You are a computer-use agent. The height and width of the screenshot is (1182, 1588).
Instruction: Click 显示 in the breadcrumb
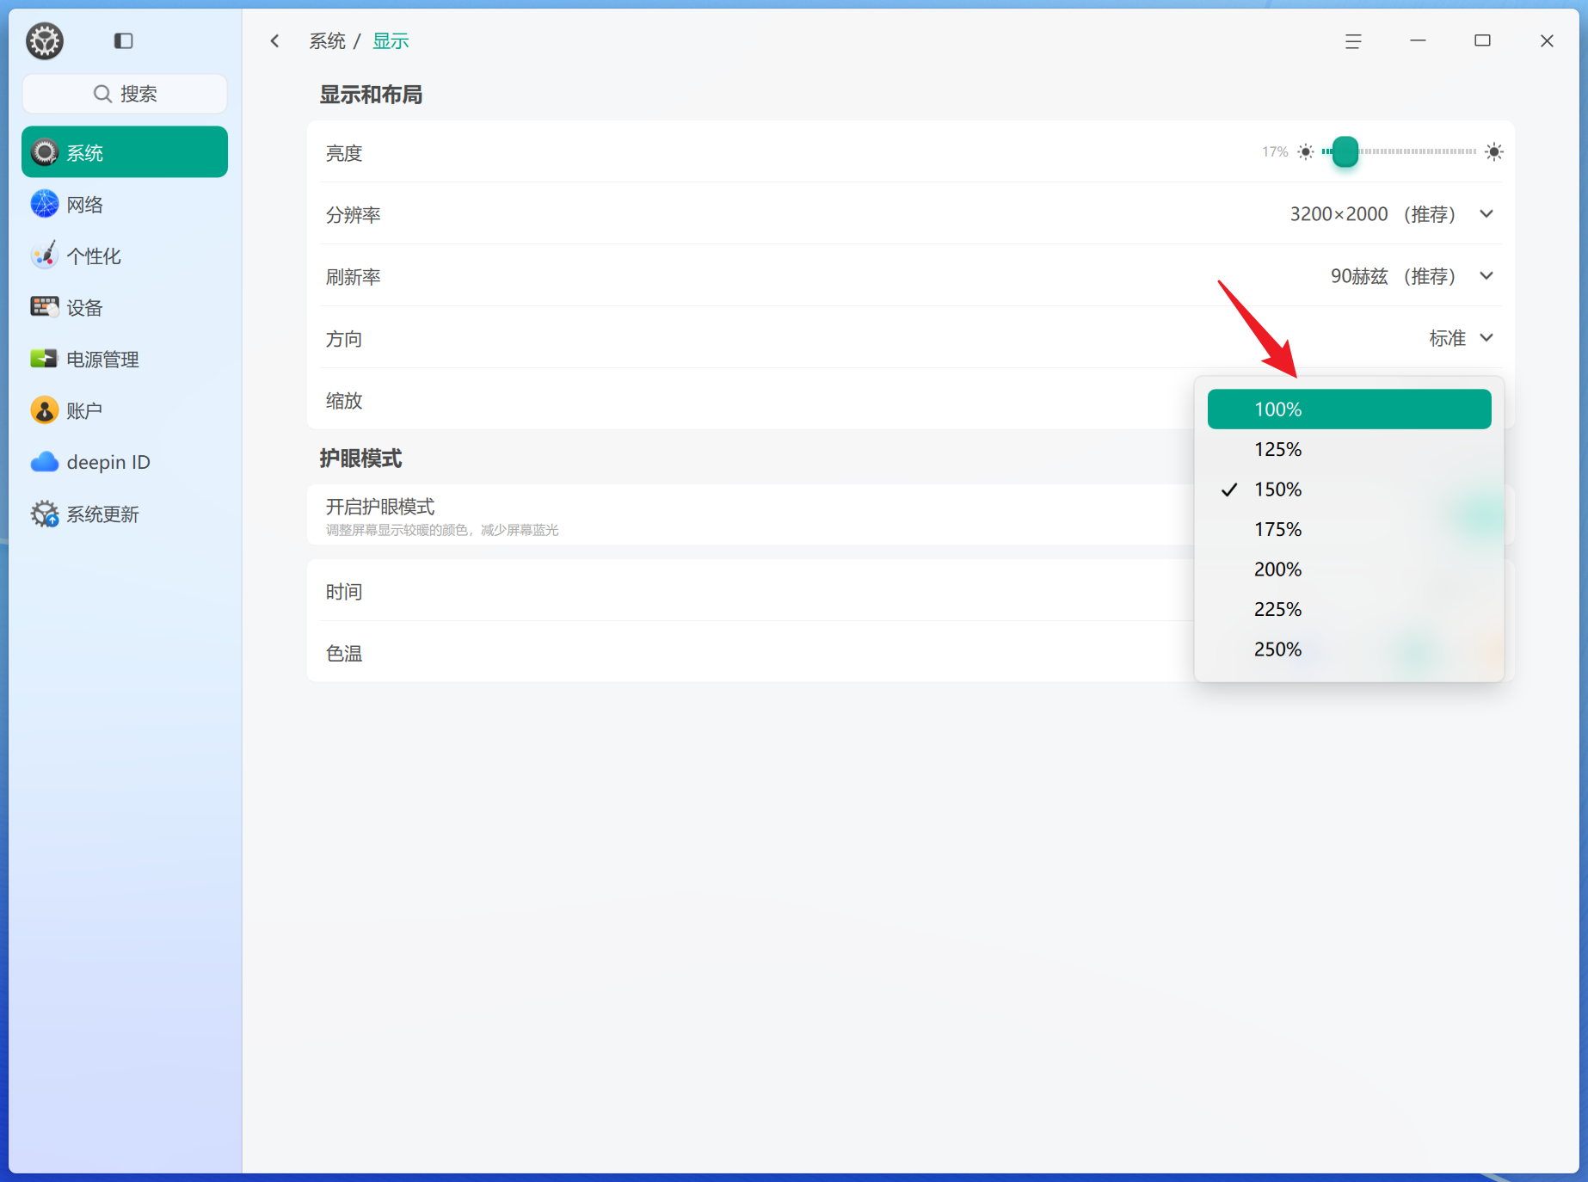pyautogui.click(x=391, y=41)
